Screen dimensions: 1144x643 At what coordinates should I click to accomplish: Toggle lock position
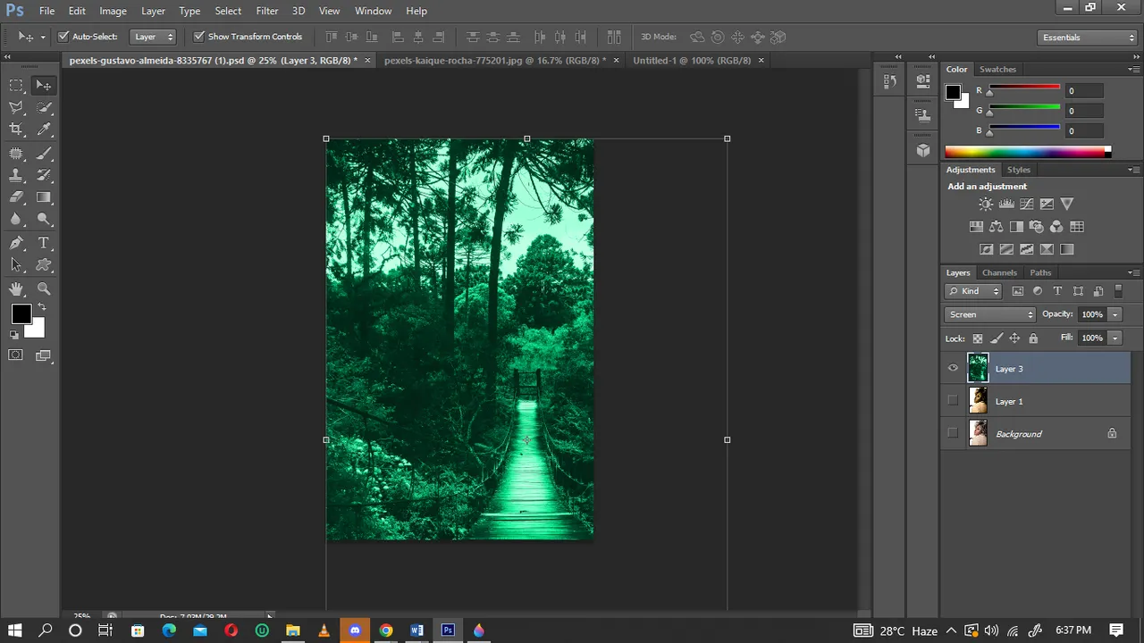[x=1014, y=338]
